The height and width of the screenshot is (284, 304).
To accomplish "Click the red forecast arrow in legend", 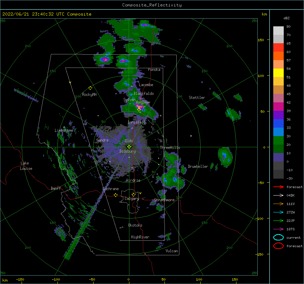I will pos(278,187).
